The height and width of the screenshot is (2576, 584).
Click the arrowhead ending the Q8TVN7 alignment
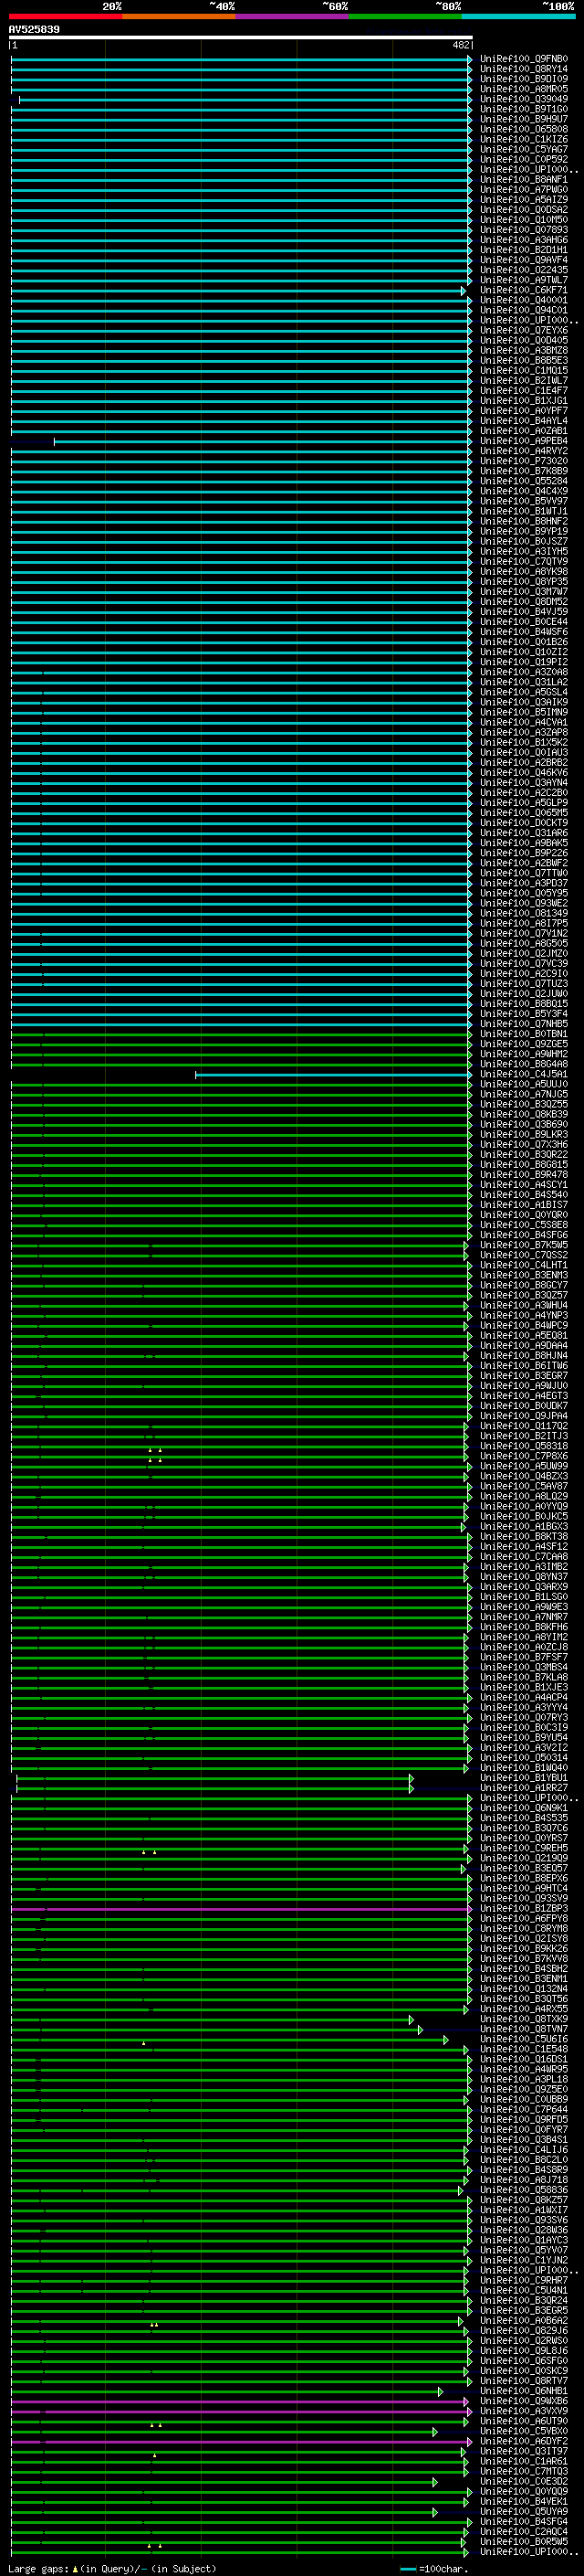[421, 2030]
